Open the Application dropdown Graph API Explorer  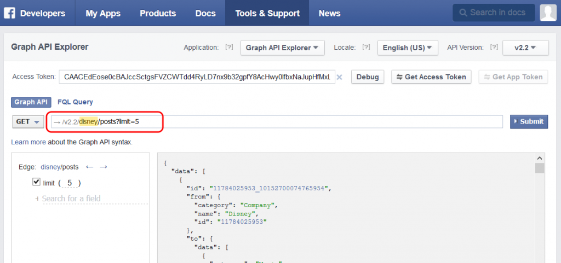pyautogui.click(x=283, y=48)
